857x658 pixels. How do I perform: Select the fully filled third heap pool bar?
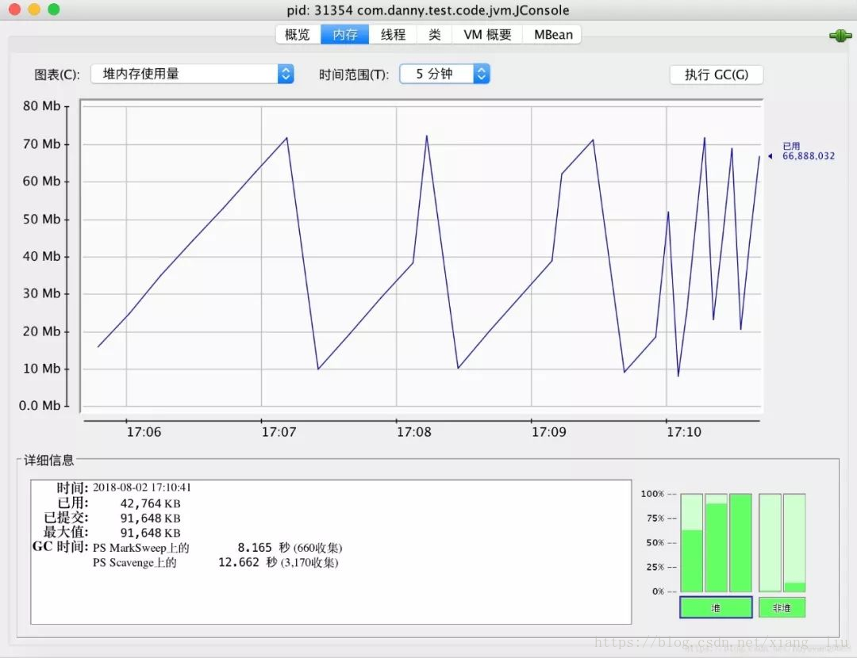click(x=740, y=542)
